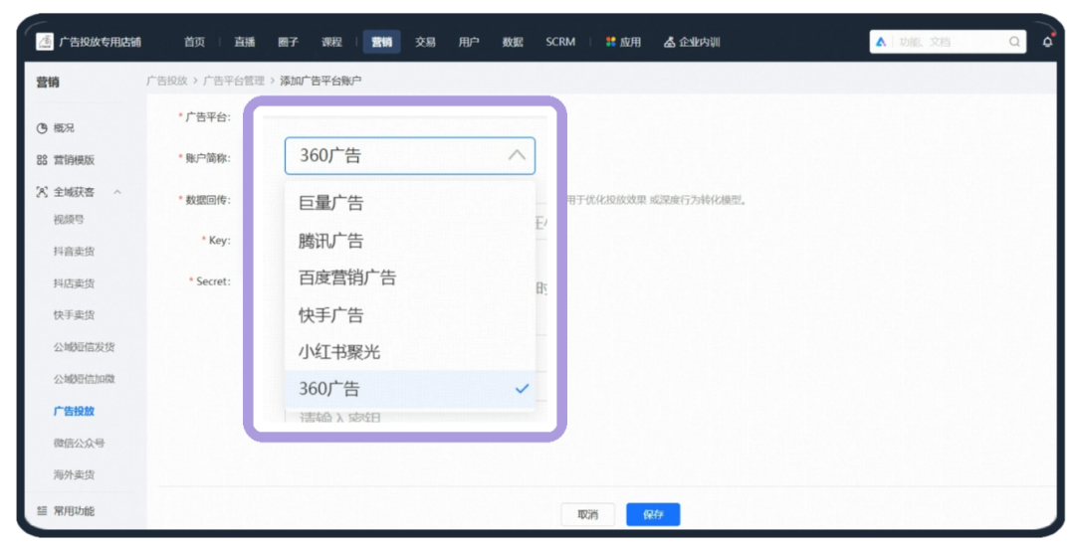Click the 企业内训 icon
The height and width of the screenshot is (551, 1075).
click(x=669, y=42)
